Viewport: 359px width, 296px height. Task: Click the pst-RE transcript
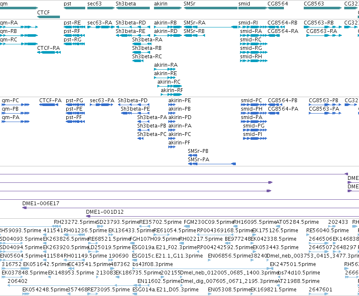(x=74, y=27)
